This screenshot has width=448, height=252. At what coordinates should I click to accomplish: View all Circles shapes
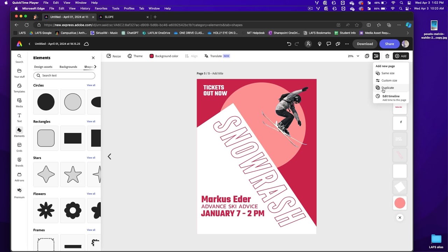[x=91, y=85]
